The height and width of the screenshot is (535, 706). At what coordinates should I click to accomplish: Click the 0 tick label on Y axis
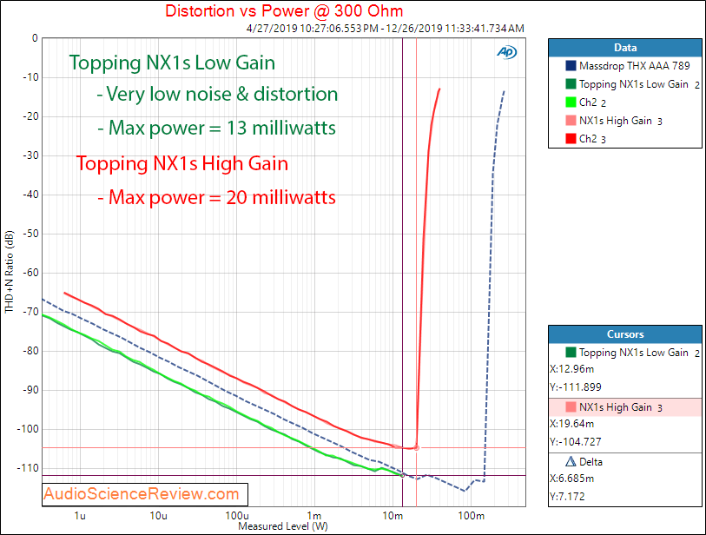35,38
